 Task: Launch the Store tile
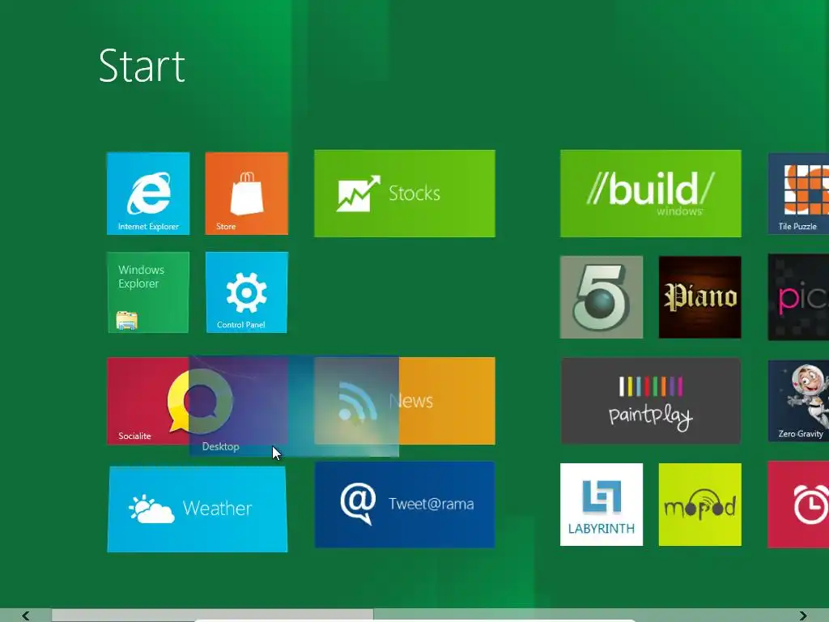247,194
